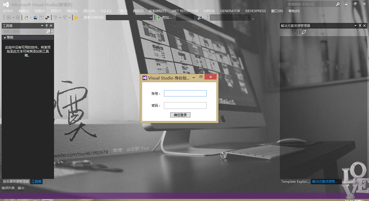Viewport: 369px width, 201px height.
Task: Pin the toolbox panel with auto-hide icon
Action: [x=46, y=26]
